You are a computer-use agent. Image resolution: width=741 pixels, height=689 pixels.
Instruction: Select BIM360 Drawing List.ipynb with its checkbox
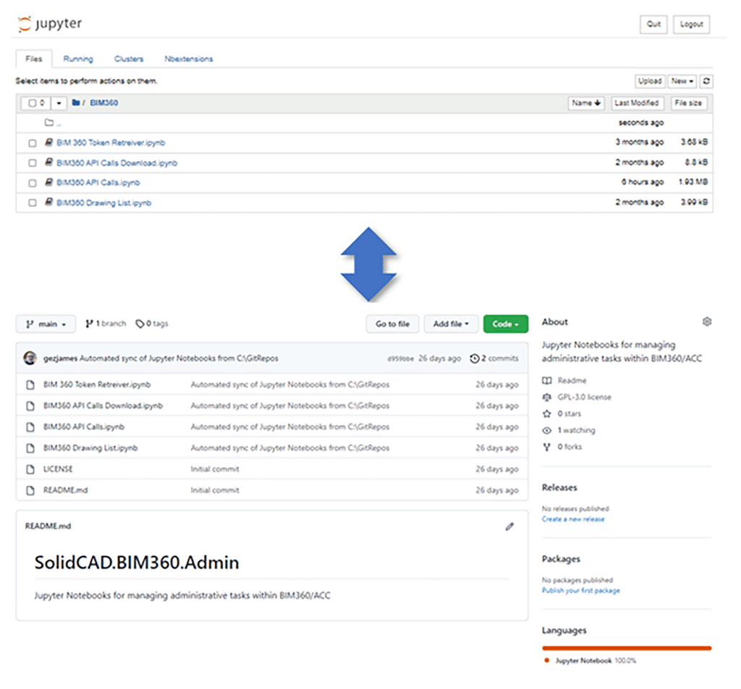click(32, 202)
